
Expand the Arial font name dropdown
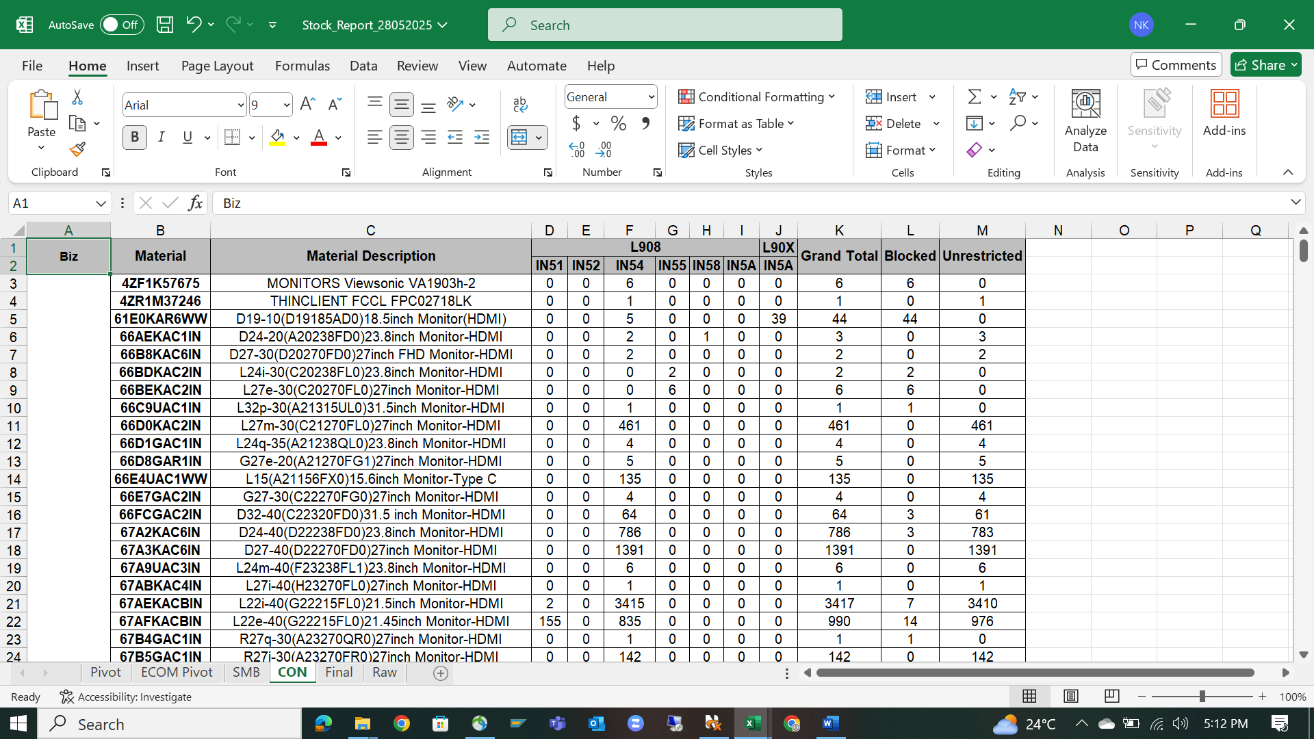tap(241, 105)
